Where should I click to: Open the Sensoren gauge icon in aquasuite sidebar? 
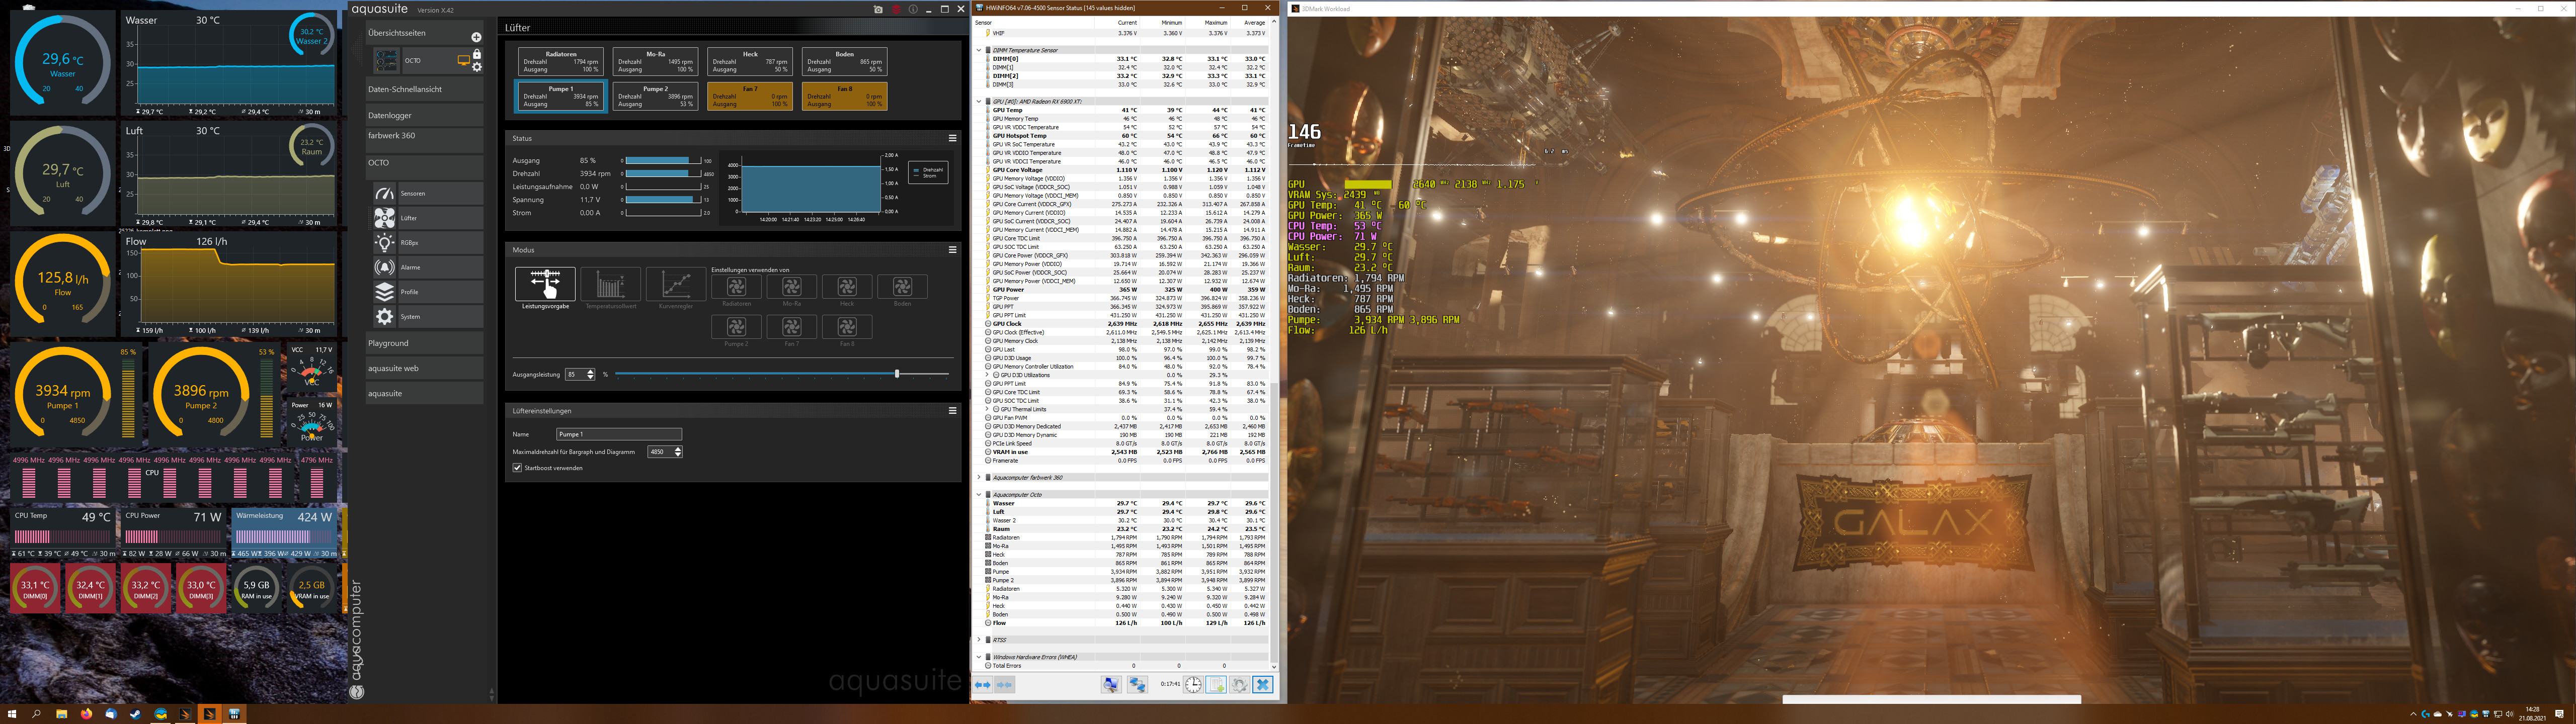click(x=384, y=193)
